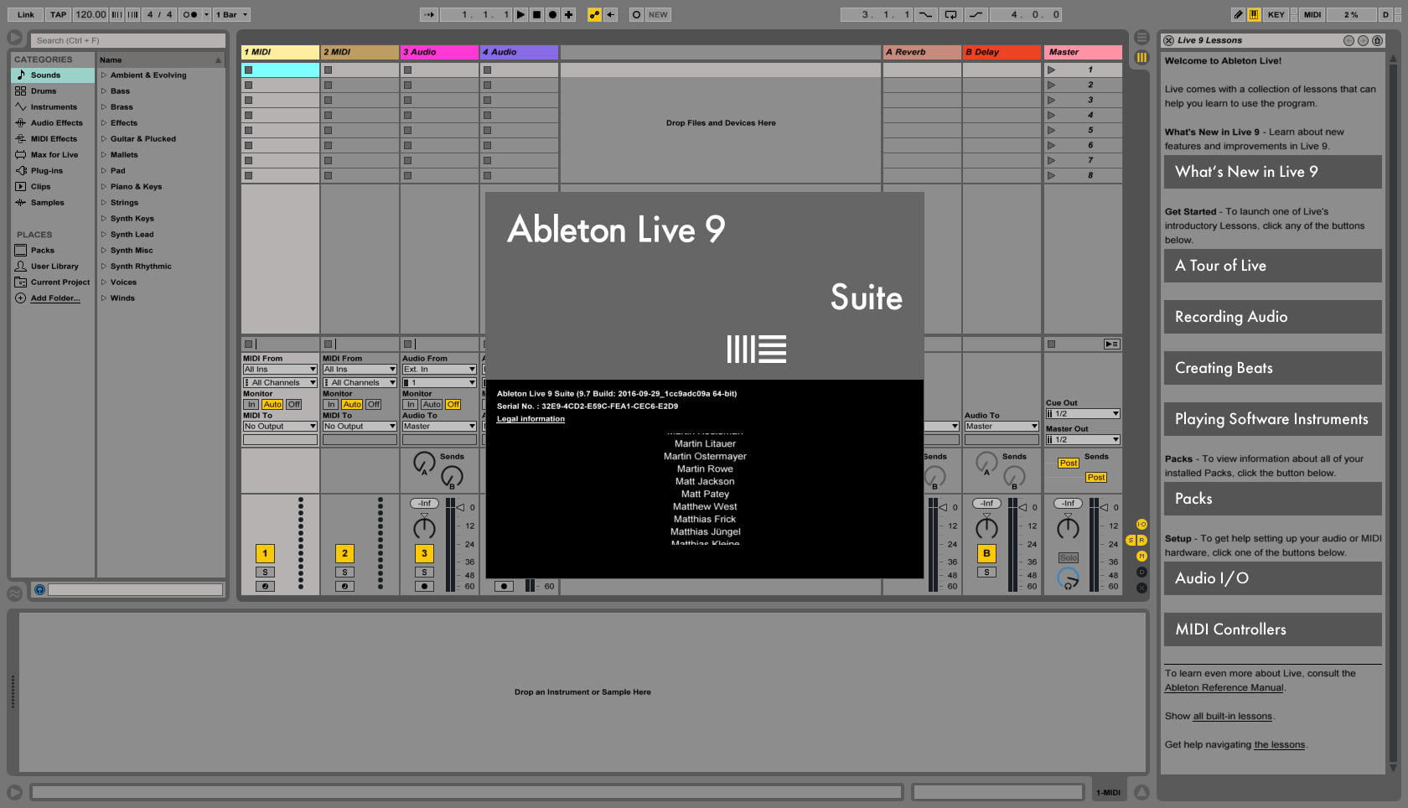Adjust the Master preview/cue volume knob
This screenshot has width=1408, height=808.
(1068, 578)
